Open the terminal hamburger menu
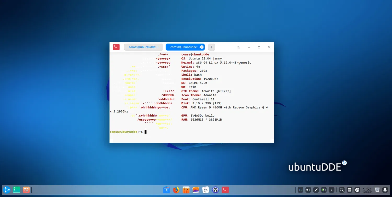The width and height of the screenshot is (392, 197). point(239,47)
